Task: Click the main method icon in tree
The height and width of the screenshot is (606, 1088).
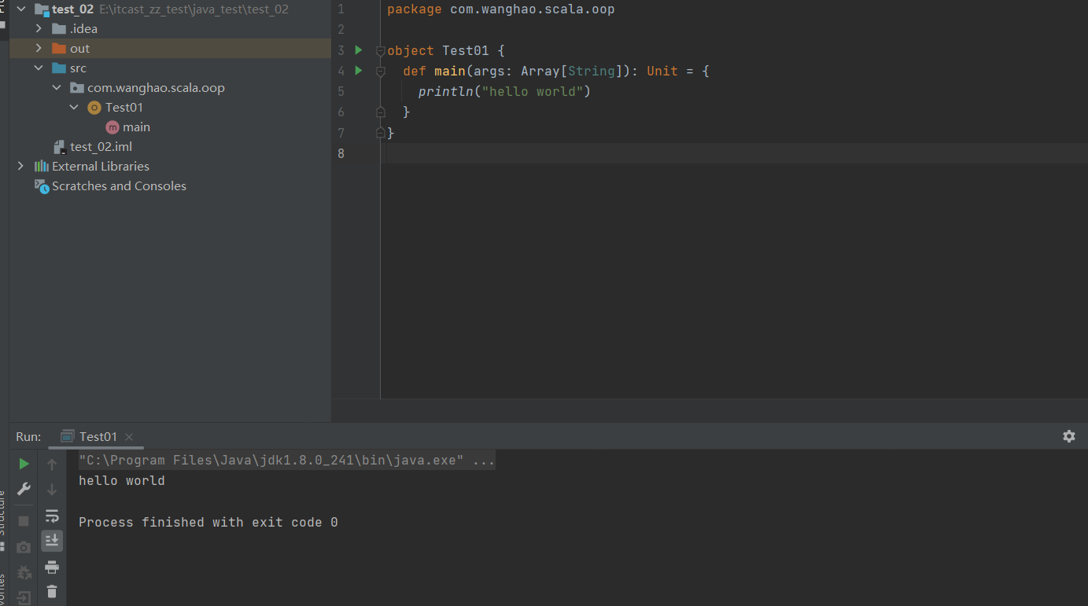Action: click(112, 127)
